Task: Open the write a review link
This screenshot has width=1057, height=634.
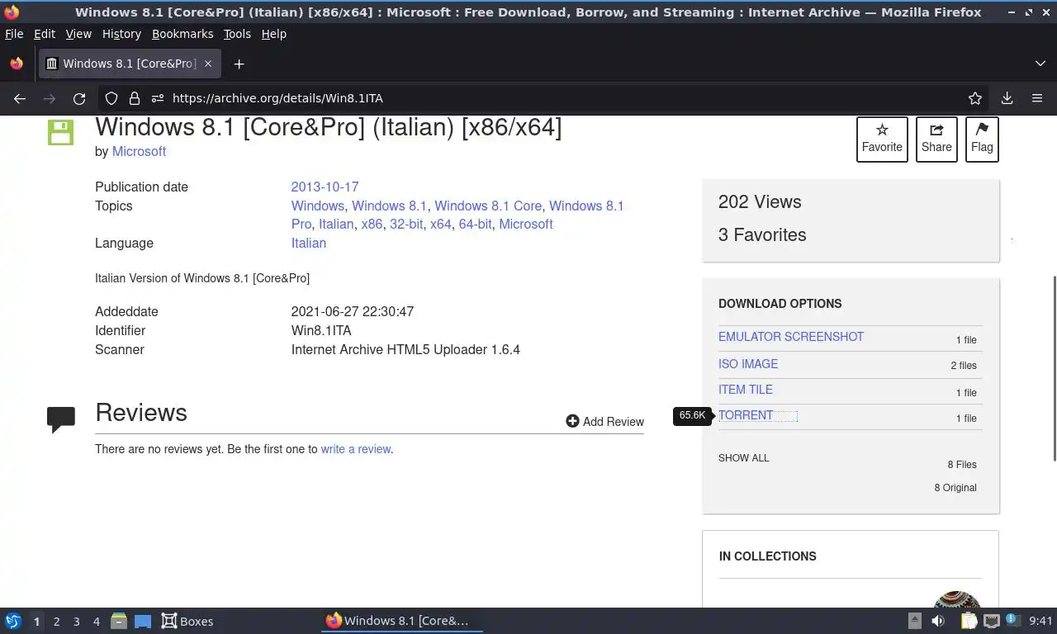Action: (356, 449)
